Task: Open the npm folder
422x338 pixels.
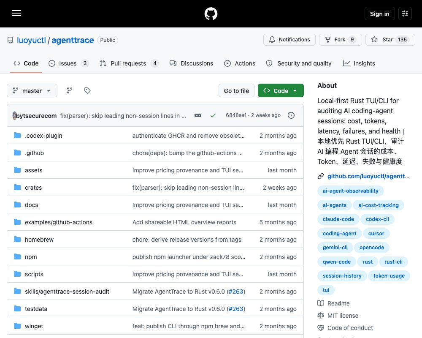Action: pyautogui.click(x=31, y=257)
